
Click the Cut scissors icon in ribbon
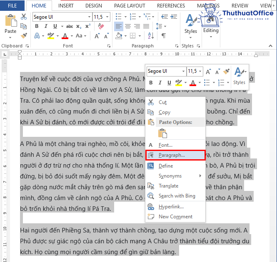click(23, 17)
